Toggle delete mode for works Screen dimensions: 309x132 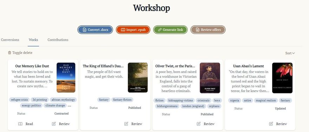20,53
